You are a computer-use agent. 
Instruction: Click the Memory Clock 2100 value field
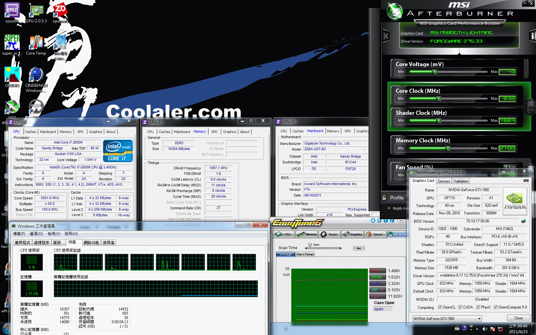point(508,148)
